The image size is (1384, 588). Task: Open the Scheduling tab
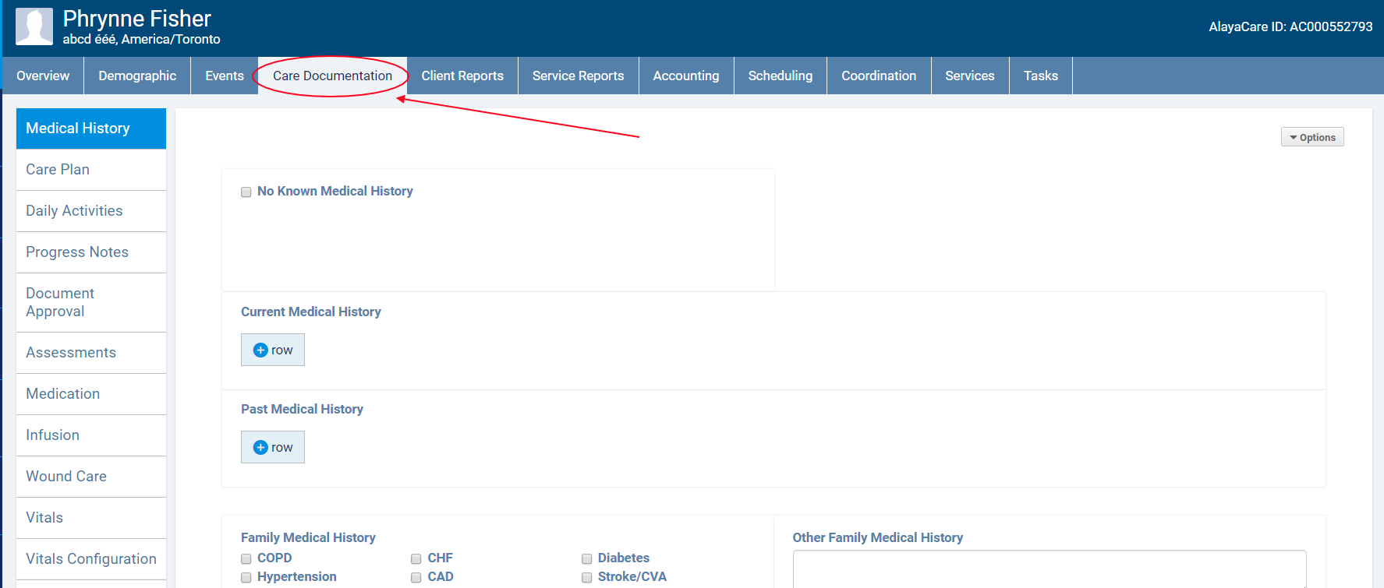click(780, 76)
